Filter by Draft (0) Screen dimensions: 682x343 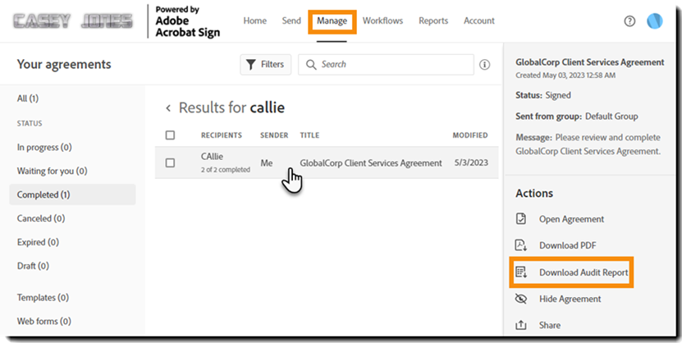click(x=33, y=266)
